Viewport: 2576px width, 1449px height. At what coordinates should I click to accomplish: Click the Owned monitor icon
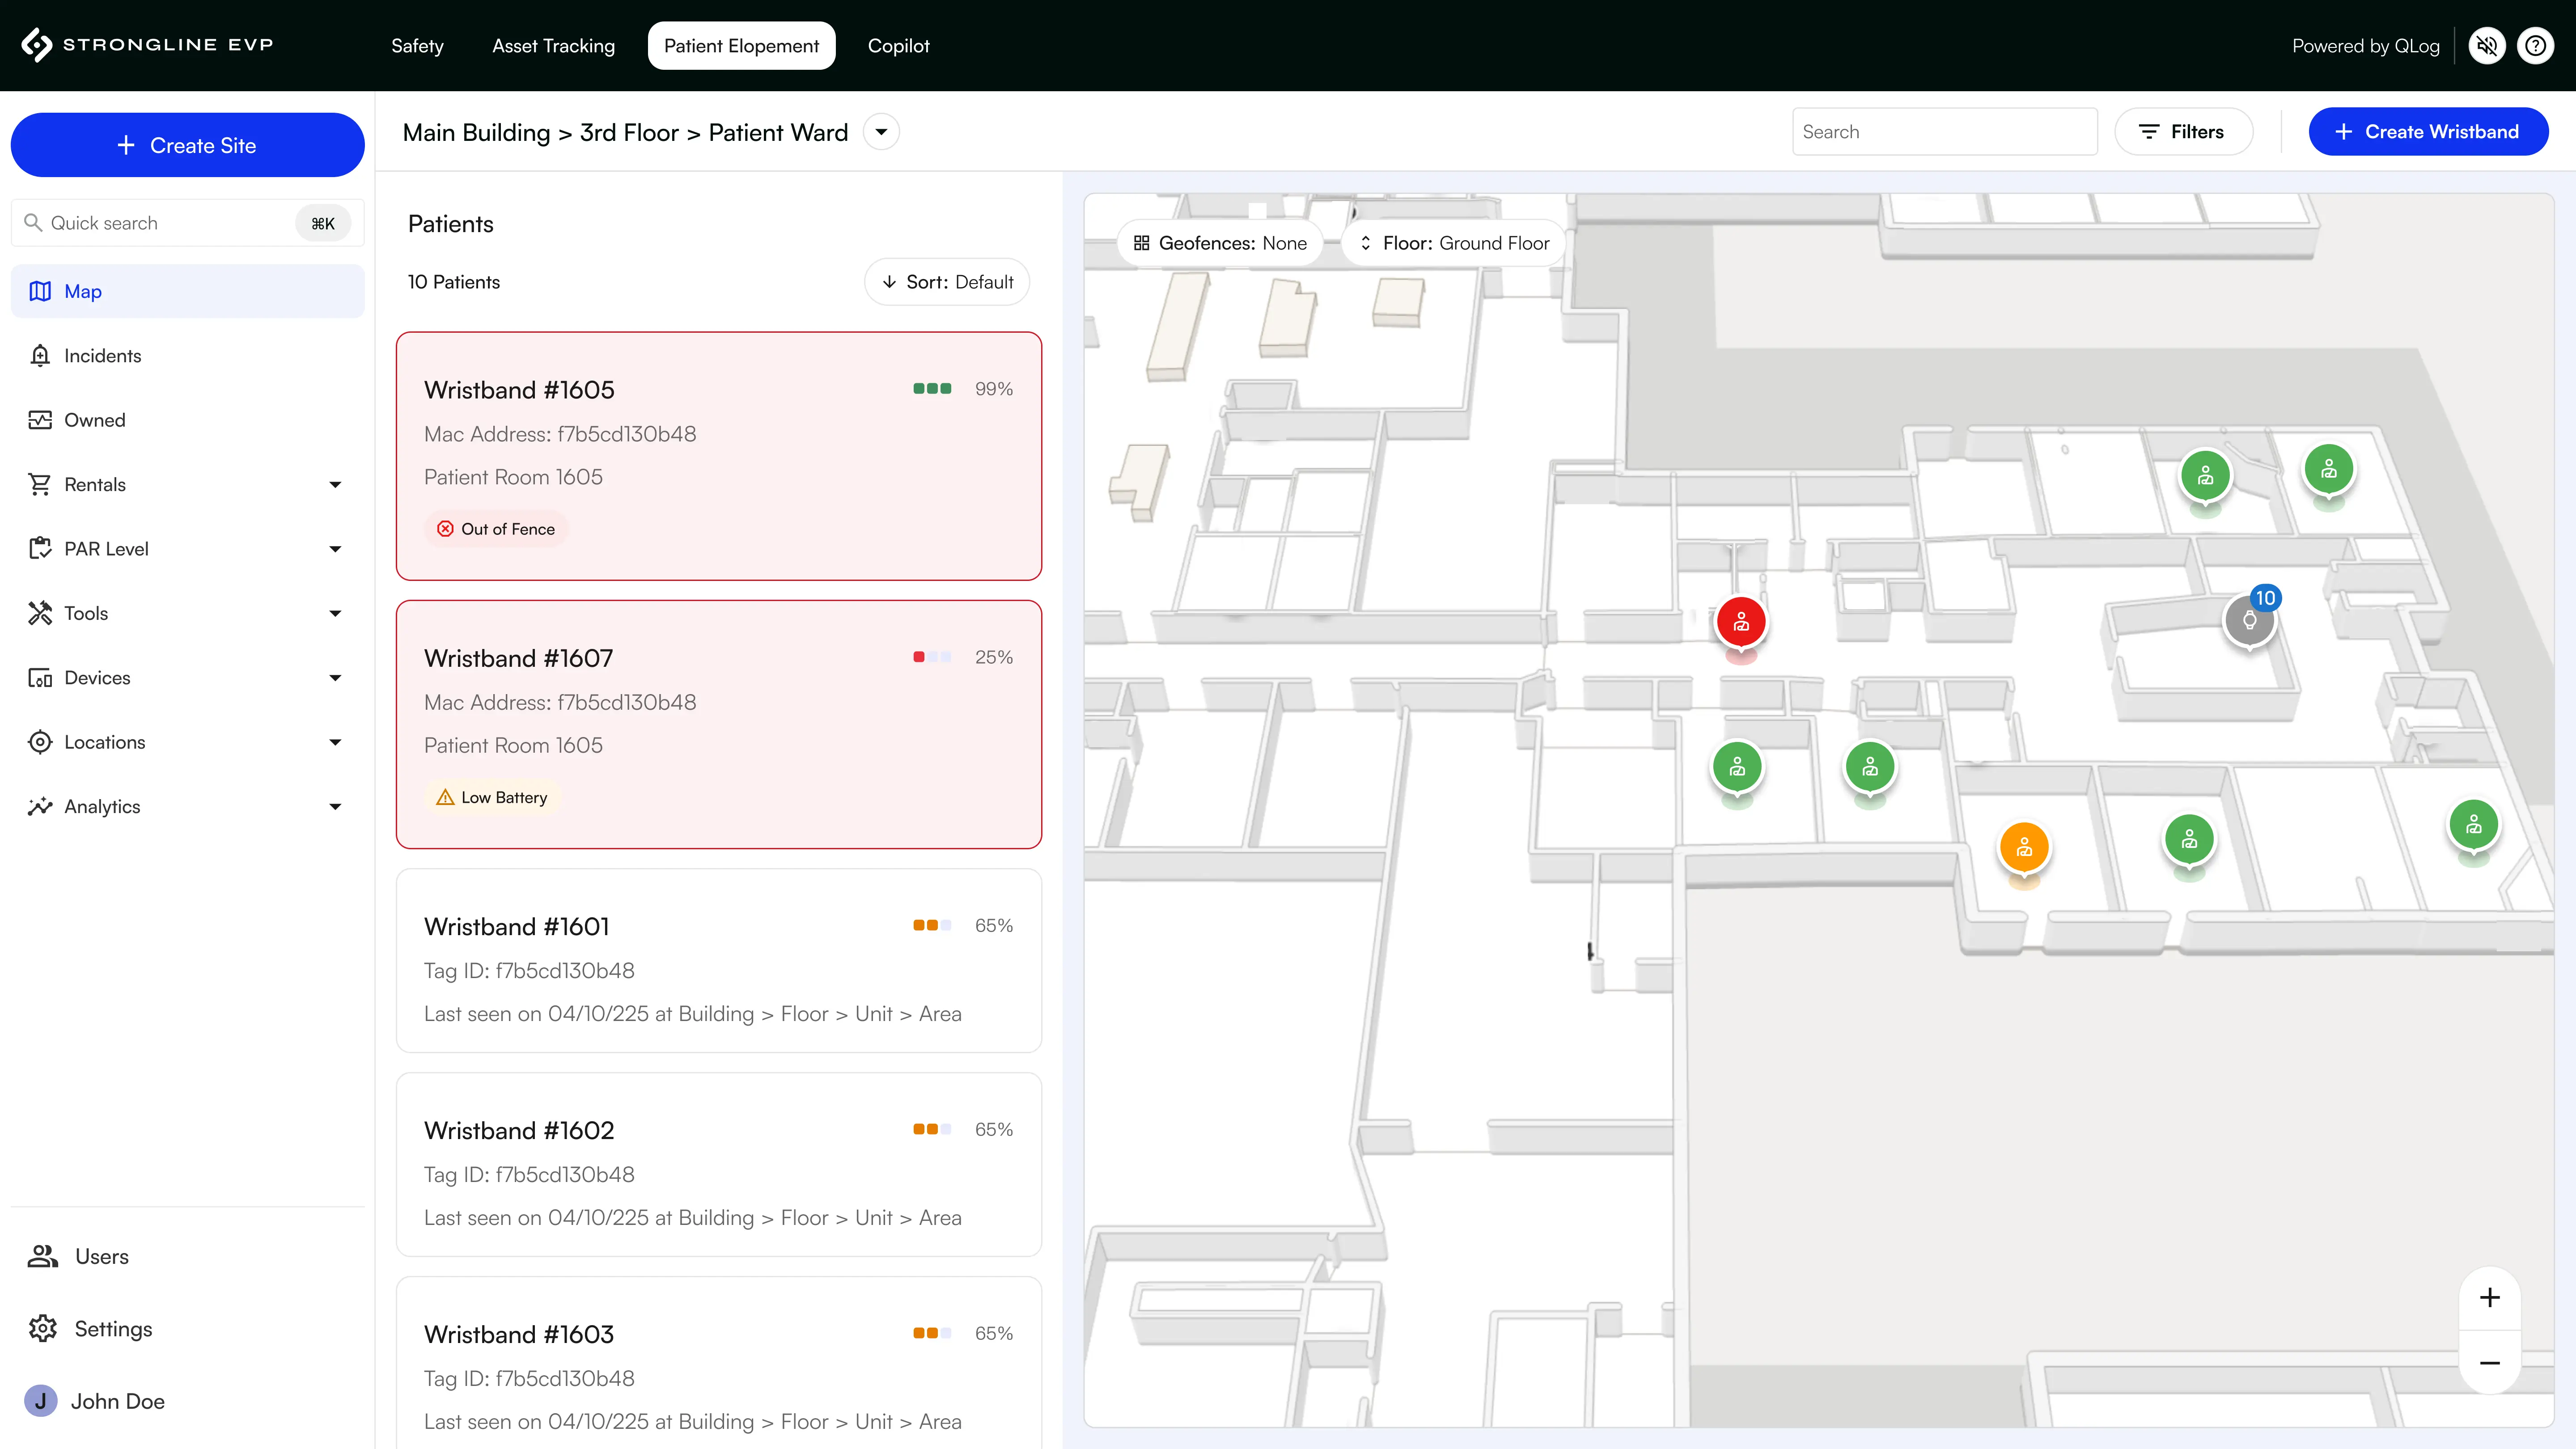(40, 420)
